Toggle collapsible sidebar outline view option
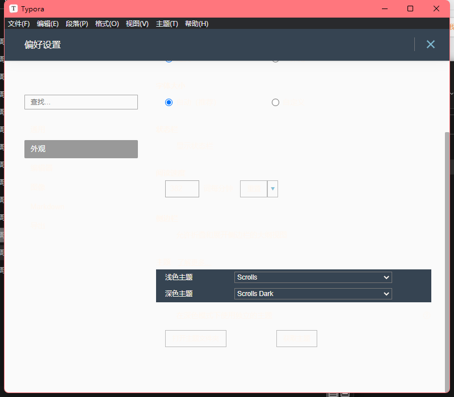 pos(232,235)
